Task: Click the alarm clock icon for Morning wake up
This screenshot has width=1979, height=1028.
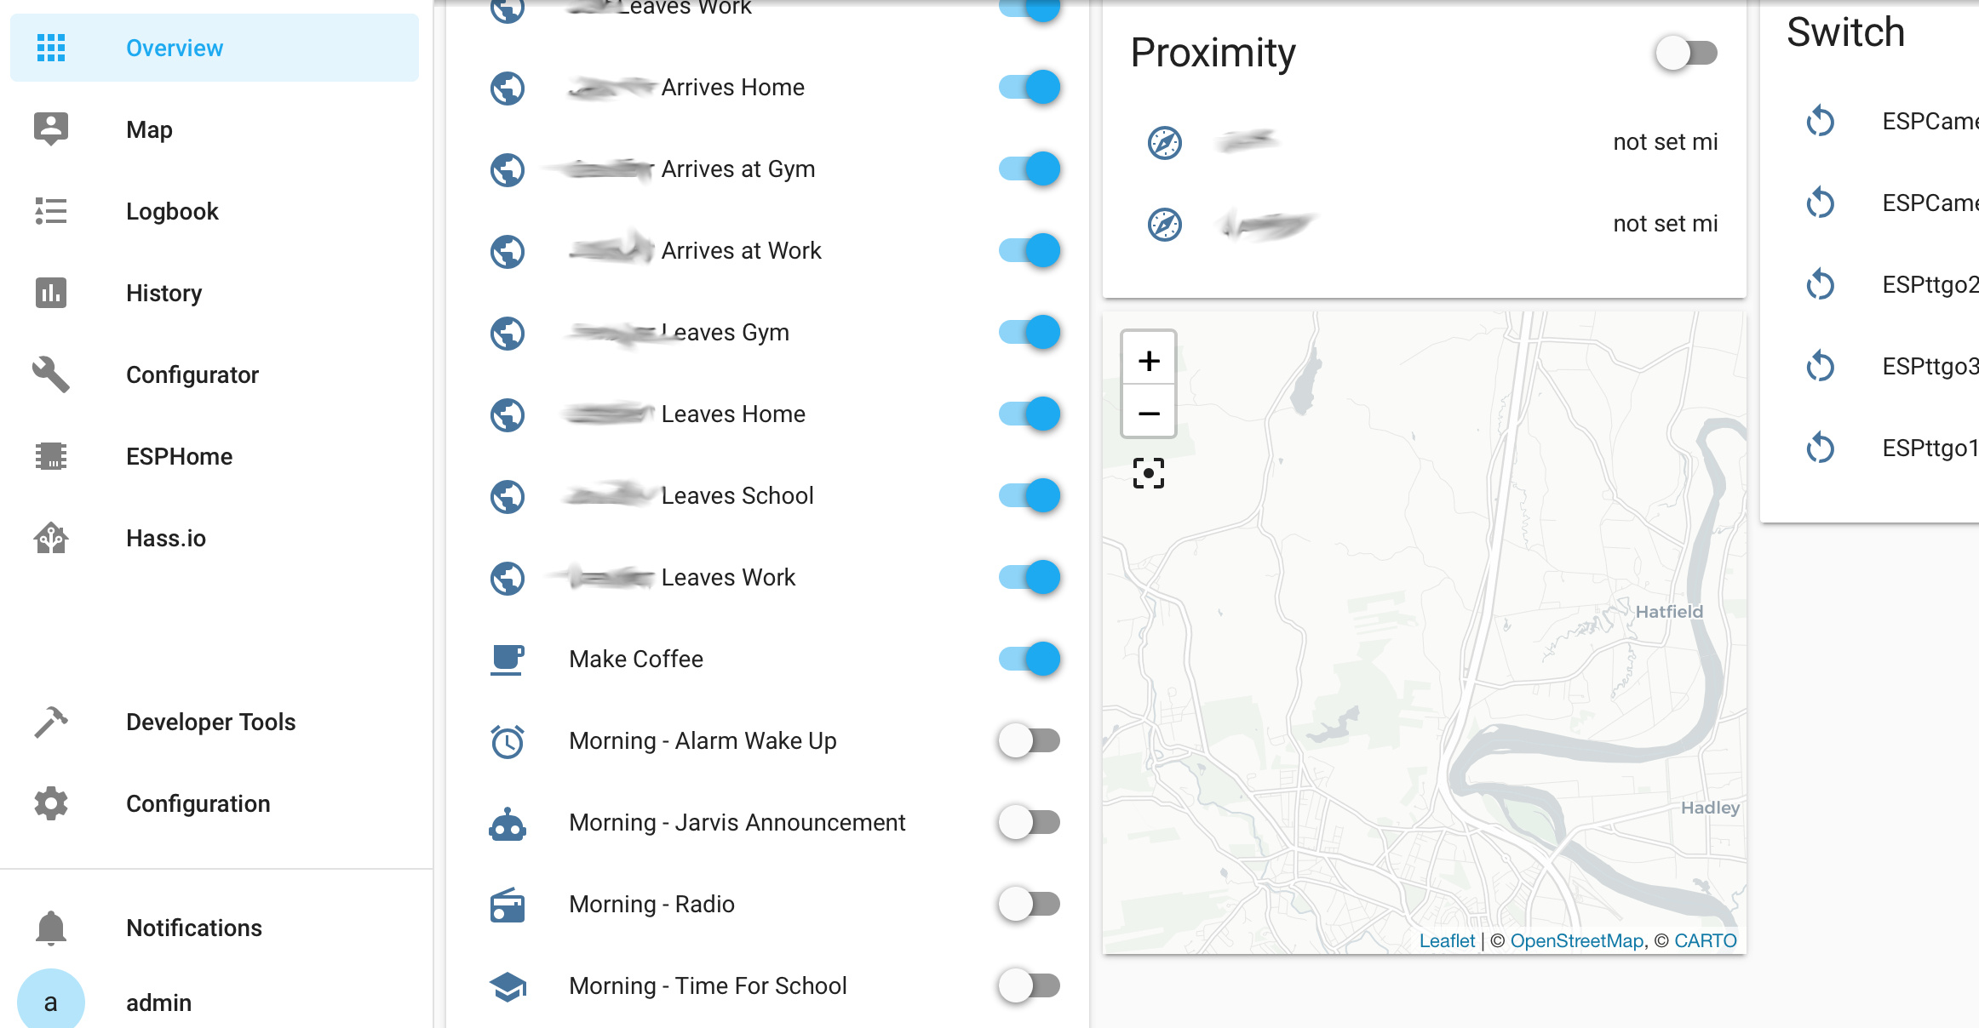Action: (x=507, y=740)
